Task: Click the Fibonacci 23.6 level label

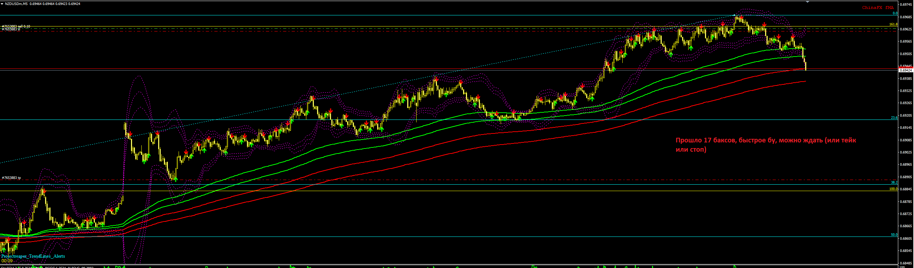Action: pos(894,118)
